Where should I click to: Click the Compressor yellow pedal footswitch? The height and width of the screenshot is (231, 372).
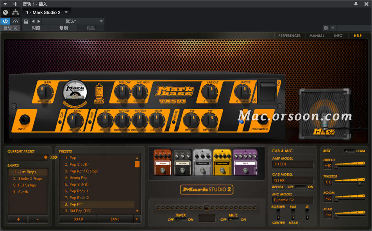click(222, 170)
